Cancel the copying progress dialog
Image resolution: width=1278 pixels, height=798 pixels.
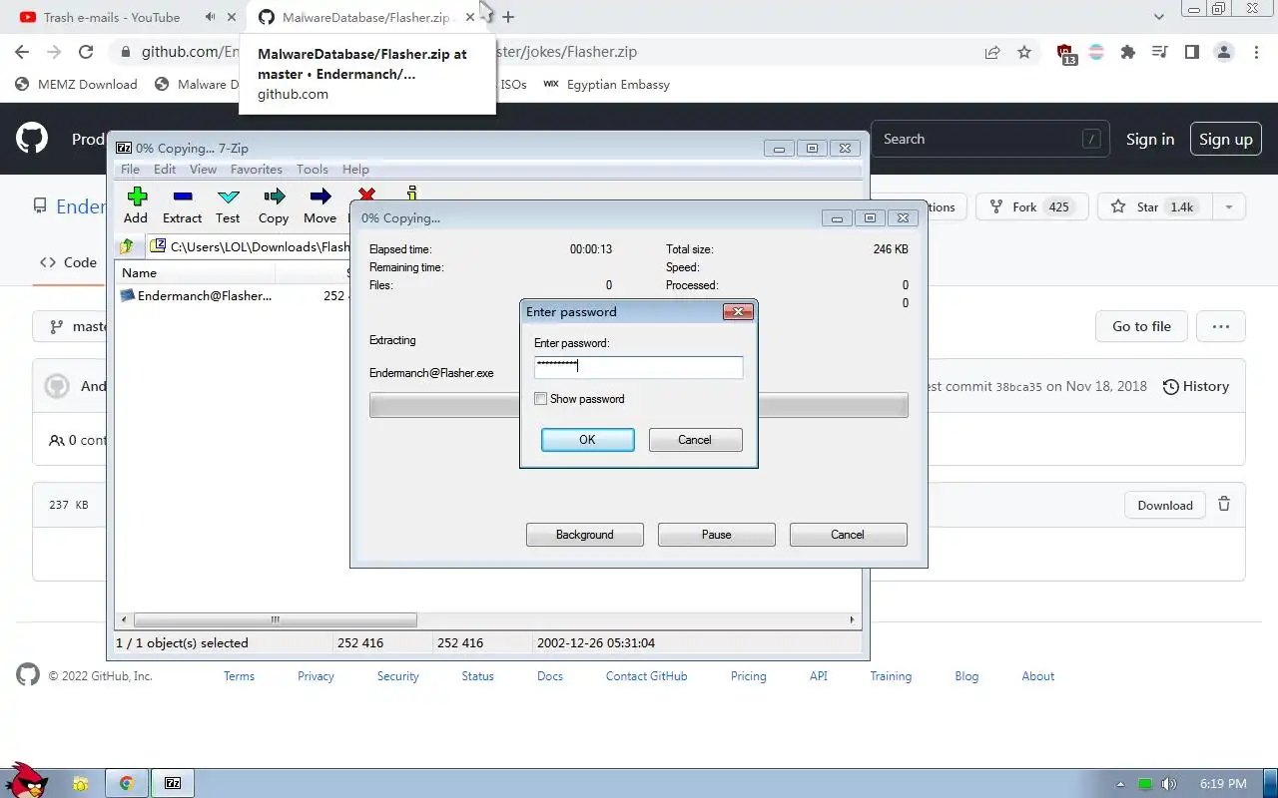[848, 535]
